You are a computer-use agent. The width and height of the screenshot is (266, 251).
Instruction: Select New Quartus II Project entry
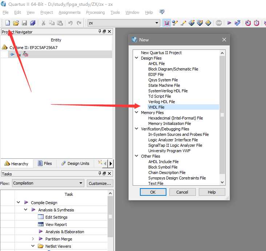pos(161,53)
